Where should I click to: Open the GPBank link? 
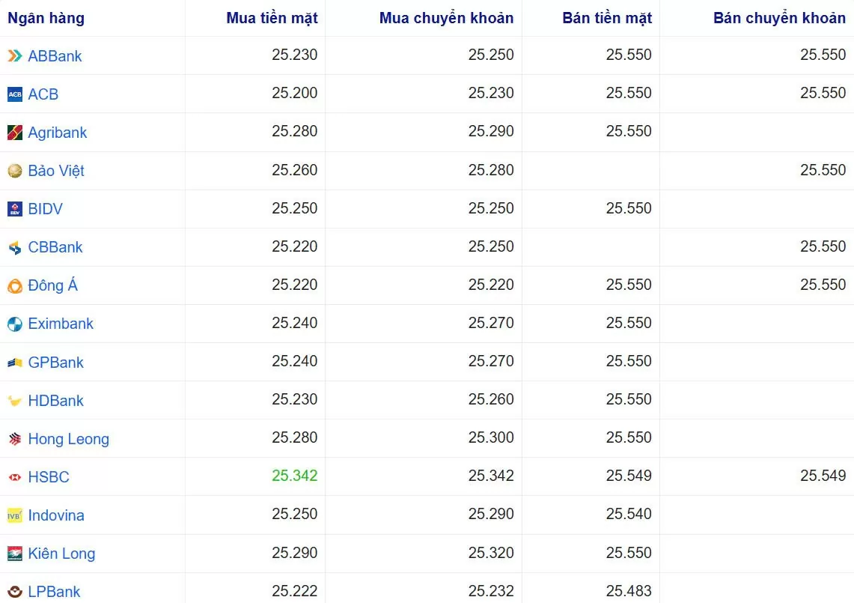pos(55,362)
